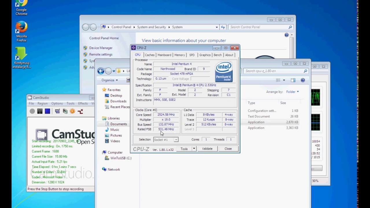The image size is (370, 208).
Task: Click the Explorer change view icon
Action: 278,80
